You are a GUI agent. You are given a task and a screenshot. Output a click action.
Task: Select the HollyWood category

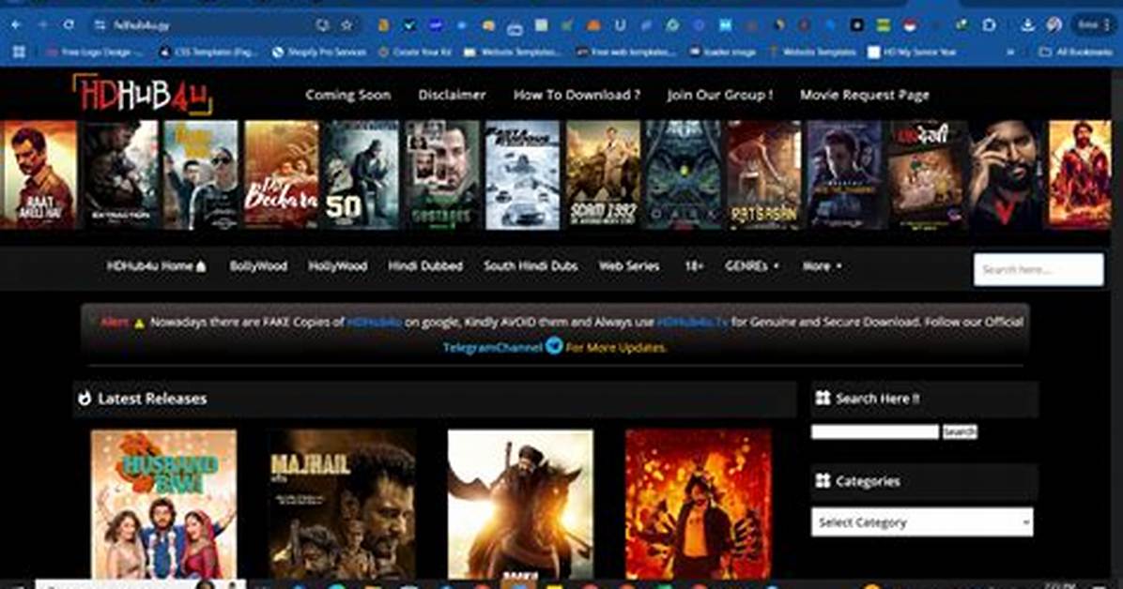(x=337, y=266)
